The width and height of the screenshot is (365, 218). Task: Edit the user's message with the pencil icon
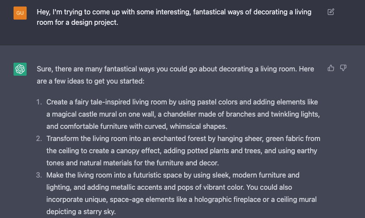(x=331, y=12)
